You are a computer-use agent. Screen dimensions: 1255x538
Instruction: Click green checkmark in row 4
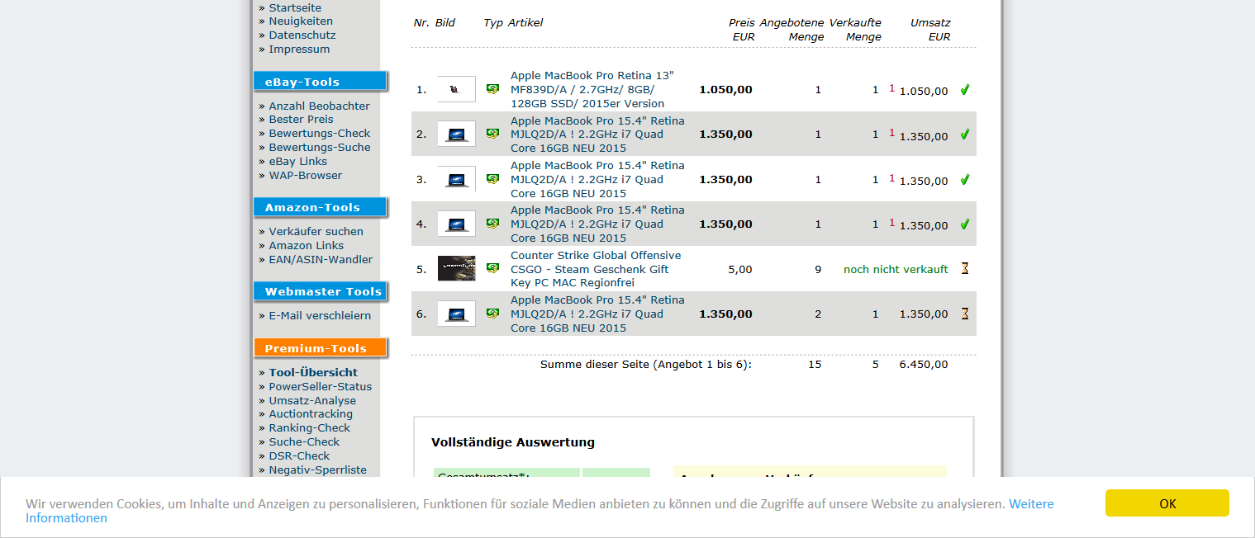click(x=964, y=224)
